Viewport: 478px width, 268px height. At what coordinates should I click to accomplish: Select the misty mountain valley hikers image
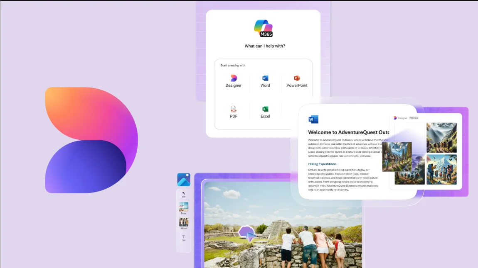[x=441, y=137]
